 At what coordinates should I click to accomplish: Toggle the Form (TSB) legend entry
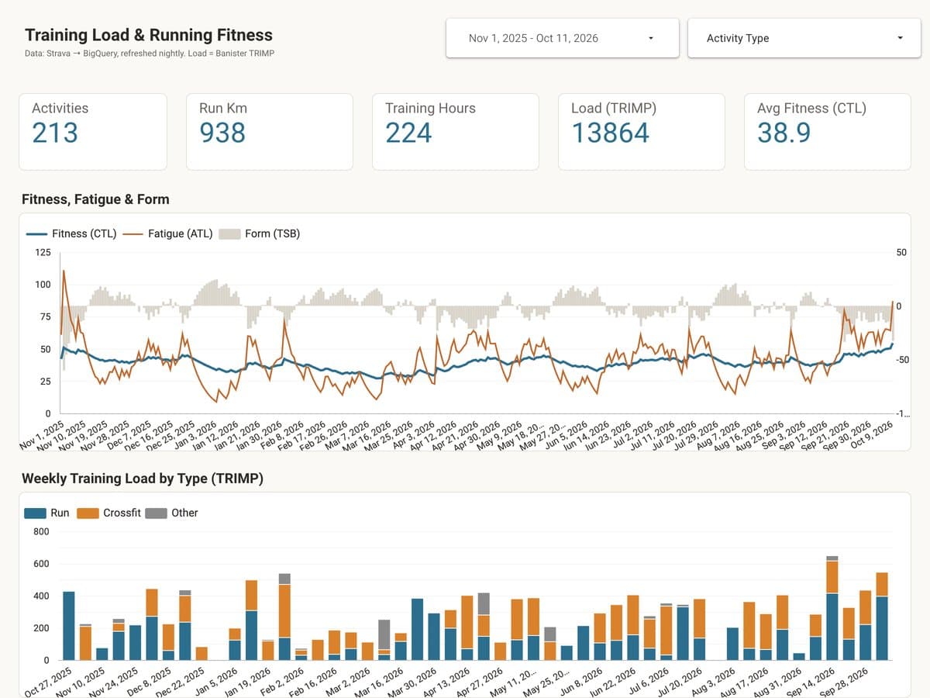click(x=260, y=233)
